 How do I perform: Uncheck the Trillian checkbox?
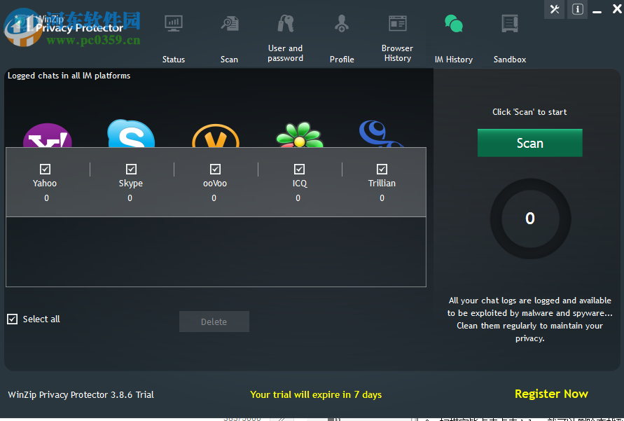(x=382, y=168)
